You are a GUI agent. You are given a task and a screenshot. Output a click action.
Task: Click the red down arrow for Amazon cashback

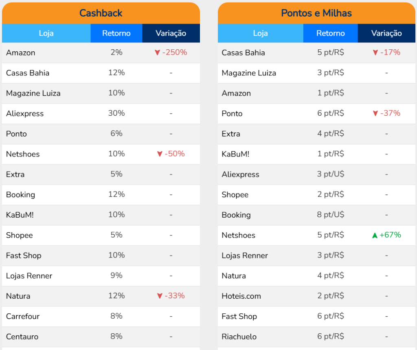pos(157,53)
